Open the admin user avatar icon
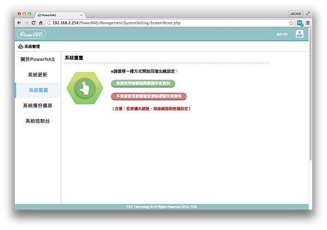The width and height of the screenshot is (327, 230). coord(299,34)
